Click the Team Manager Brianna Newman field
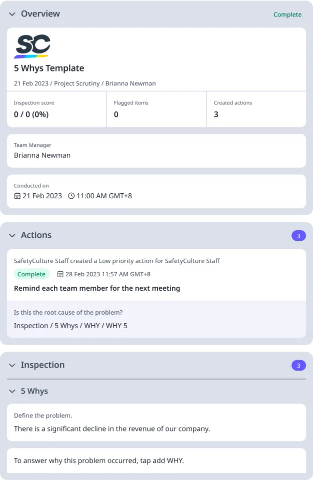This screenshot has width=313, height=480. click(156, 151)
